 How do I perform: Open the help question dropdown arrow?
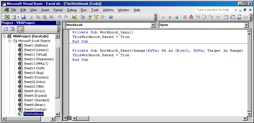pos(236,10)
